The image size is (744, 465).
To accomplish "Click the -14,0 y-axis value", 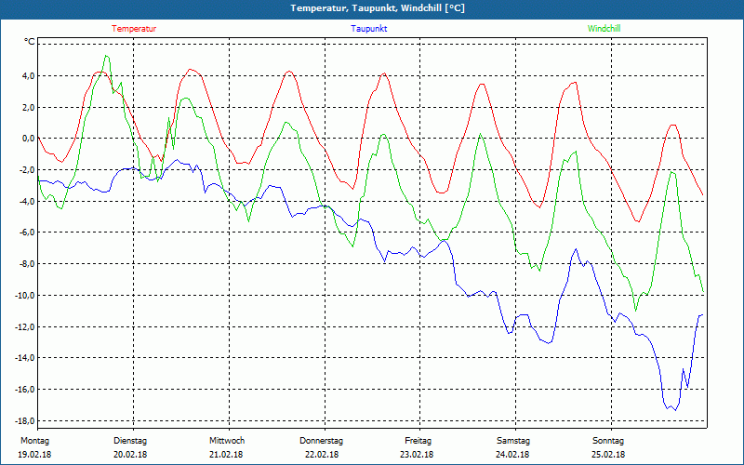I will [25, 358].
